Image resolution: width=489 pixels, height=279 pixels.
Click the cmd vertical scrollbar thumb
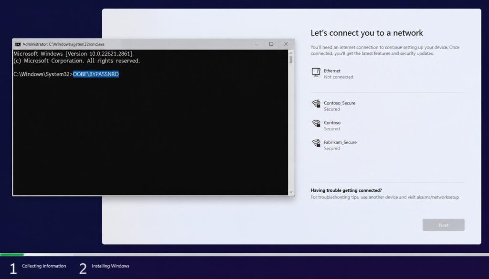tap(291, 60)
